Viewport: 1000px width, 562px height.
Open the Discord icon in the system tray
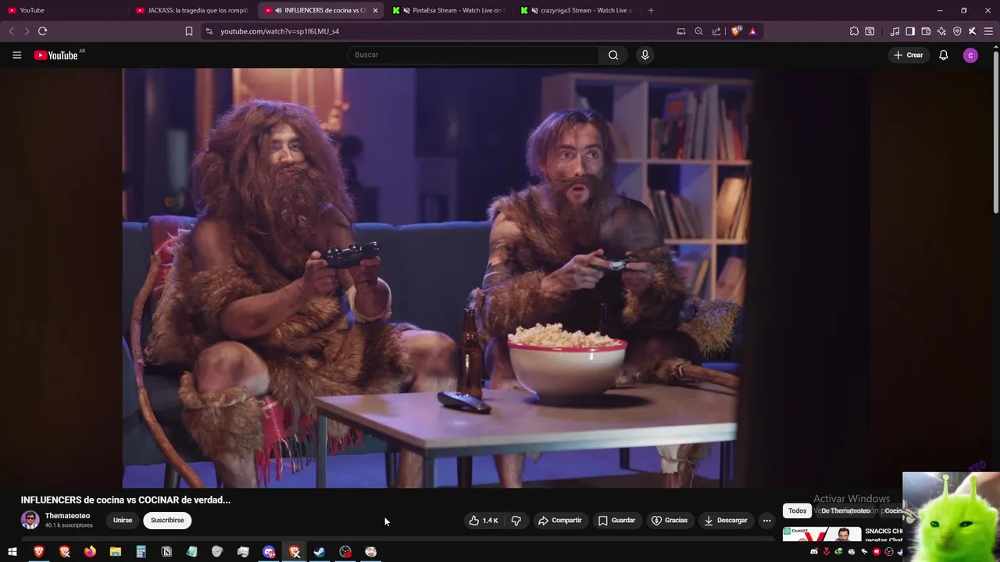tap(814, 552)
